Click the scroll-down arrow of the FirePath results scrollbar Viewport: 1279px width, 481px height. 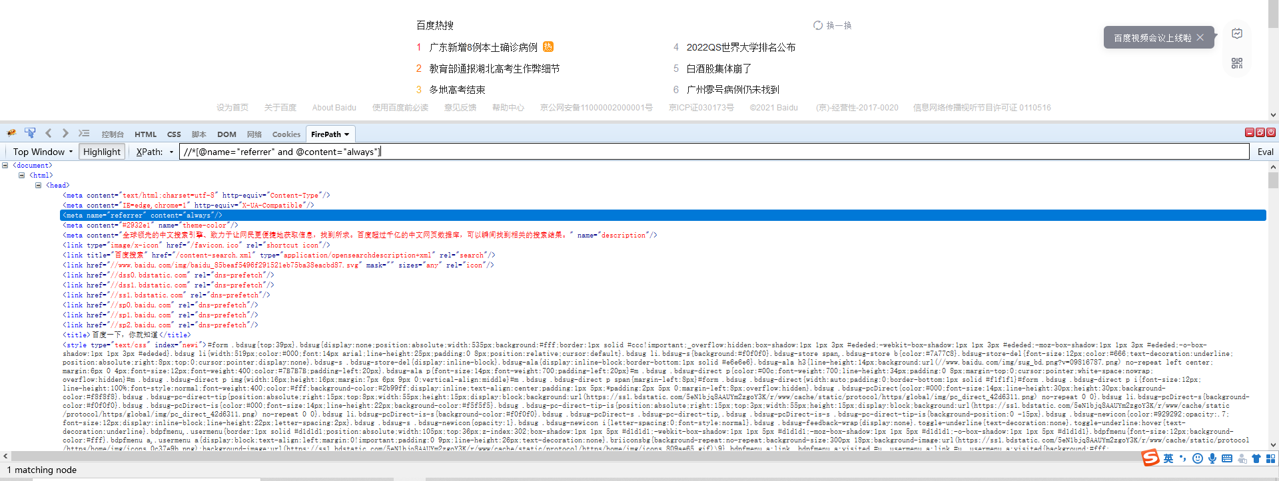pos(1273,445)
